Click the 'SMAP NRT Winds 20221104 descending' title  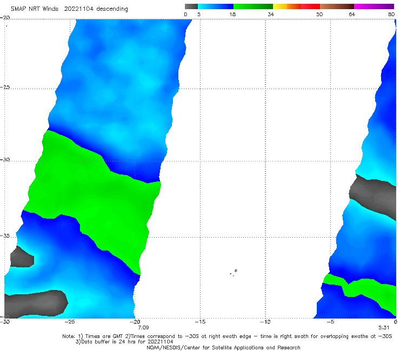point(69,9)
